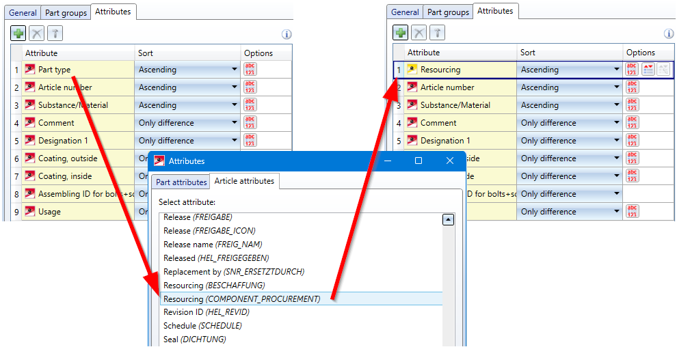The height and width of the screenshot is (347, 677).
Task: Click the sort-list options icon in Resourcing row
Action: click(648, 69)
